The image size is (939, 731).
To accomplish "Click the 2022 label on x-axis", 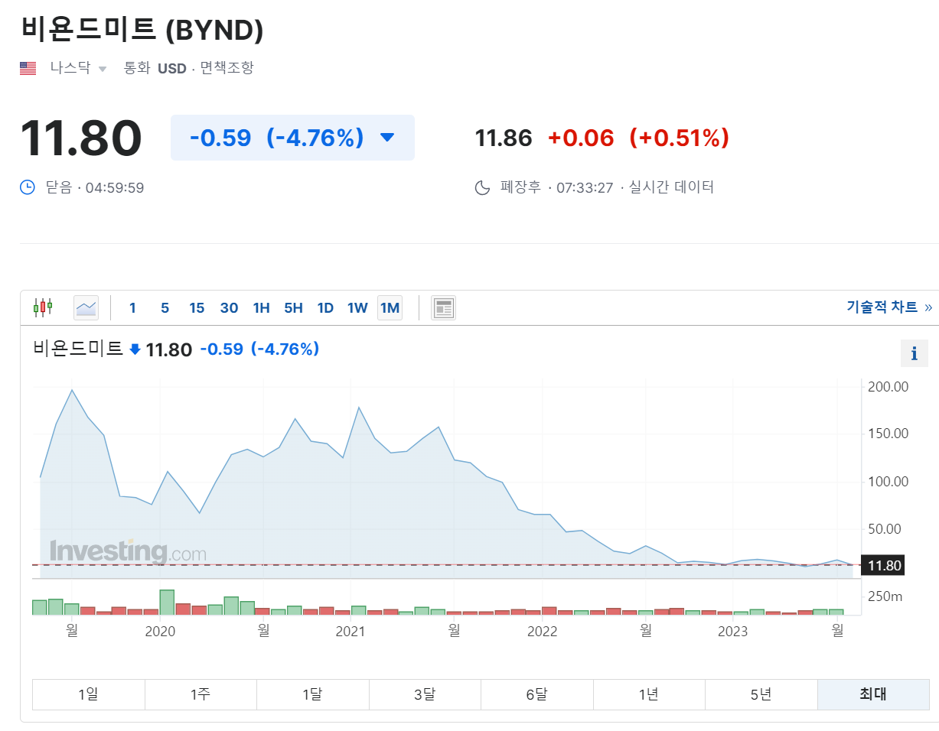I will pyautogui.click(x=543, y=632).
